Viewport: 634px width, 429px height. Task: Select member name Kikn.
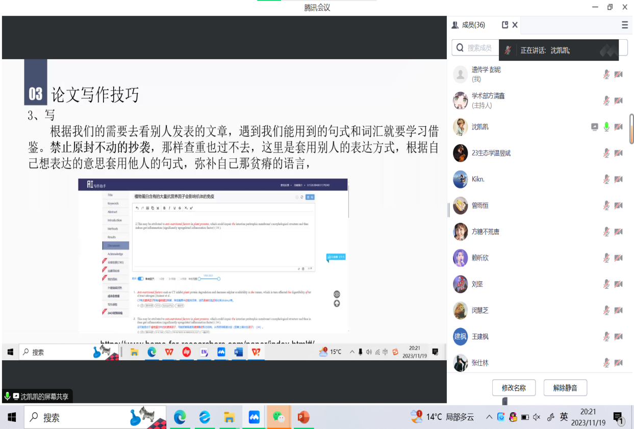478,179
